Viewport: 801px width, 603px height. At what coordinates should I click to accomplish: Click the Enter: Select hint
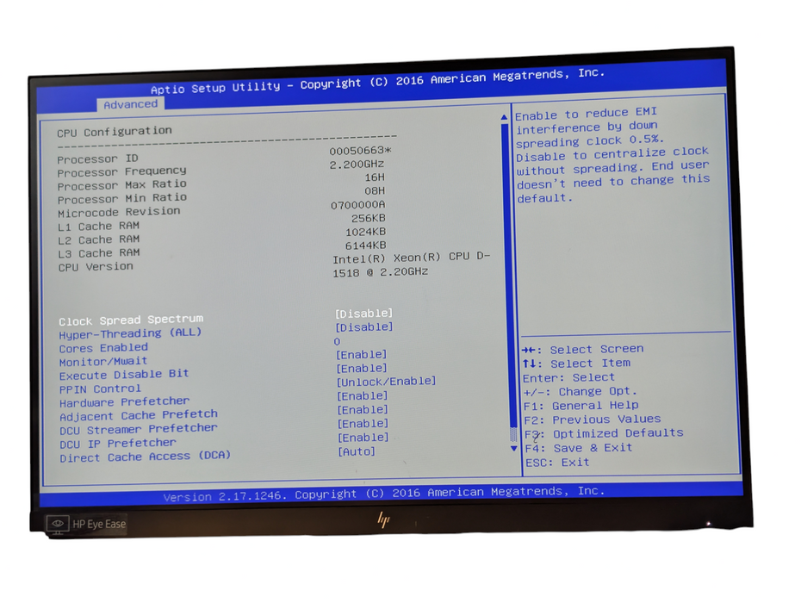click(568, 377)
